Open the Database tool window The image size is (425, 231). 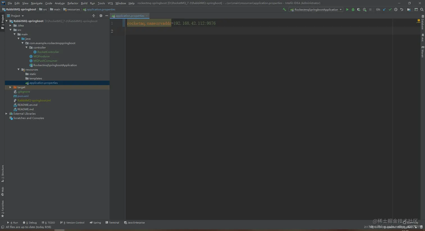coord(422,22)
